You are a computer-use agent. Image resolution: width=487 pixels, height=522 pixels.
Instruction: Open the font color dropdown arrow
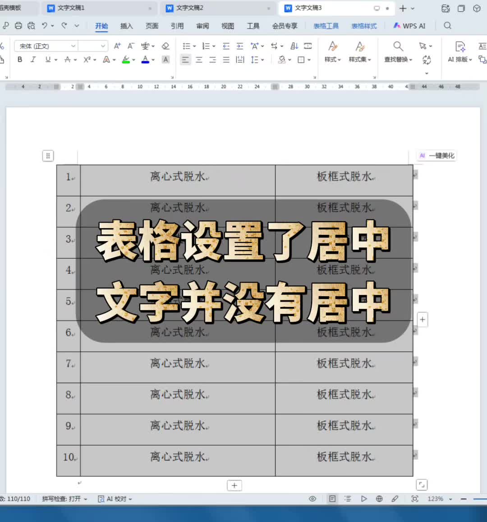[x=153, y=59]
